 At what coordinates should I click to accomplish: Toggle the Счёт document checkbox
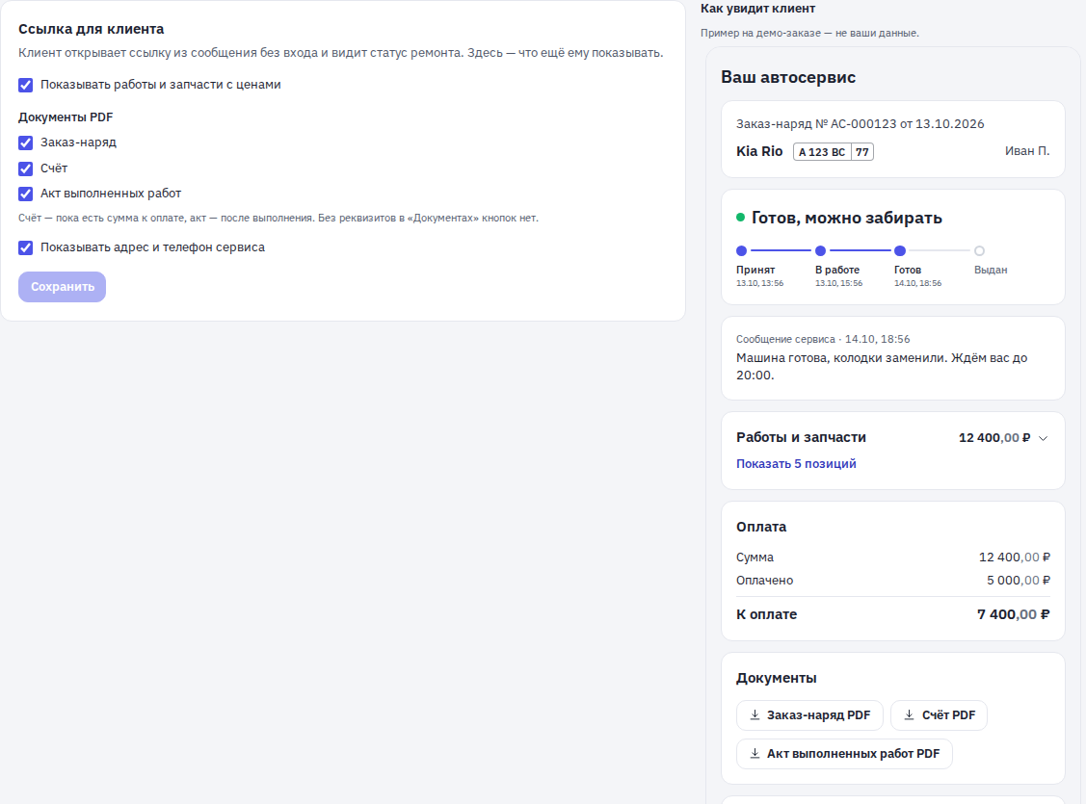tap(26, 169)
